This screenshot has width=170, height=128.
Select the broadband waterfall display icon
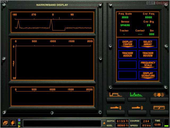pos(115,94)
